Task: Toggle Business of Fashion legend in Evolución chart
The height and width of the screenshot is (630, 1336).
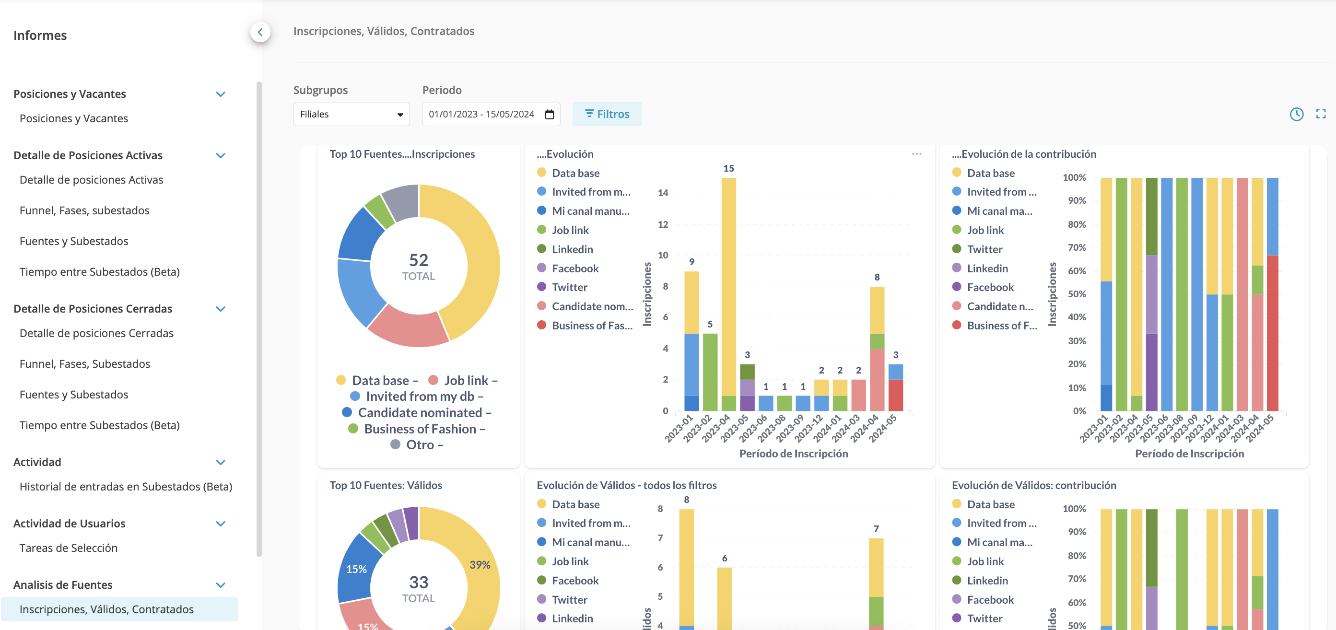Action: point(591,326)
